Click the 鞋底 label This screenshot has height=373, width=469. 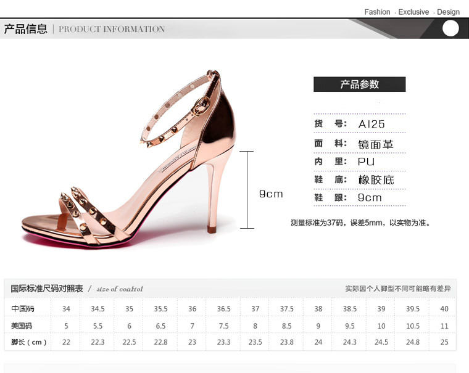(331, 179)
